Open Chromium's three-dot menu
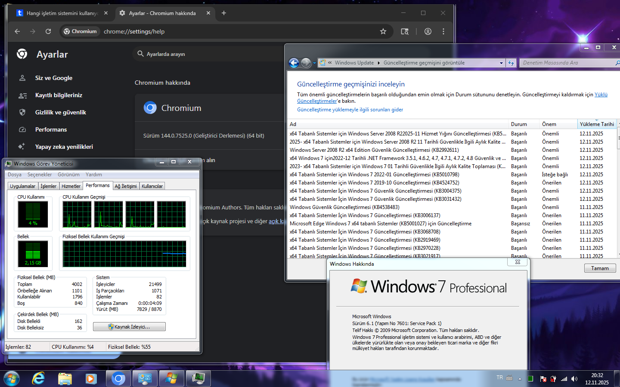This screenshot has height=387, width=620. (443, 31)
